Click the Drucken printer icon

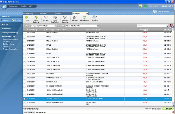pyautogui.click(x=94, y=17)
